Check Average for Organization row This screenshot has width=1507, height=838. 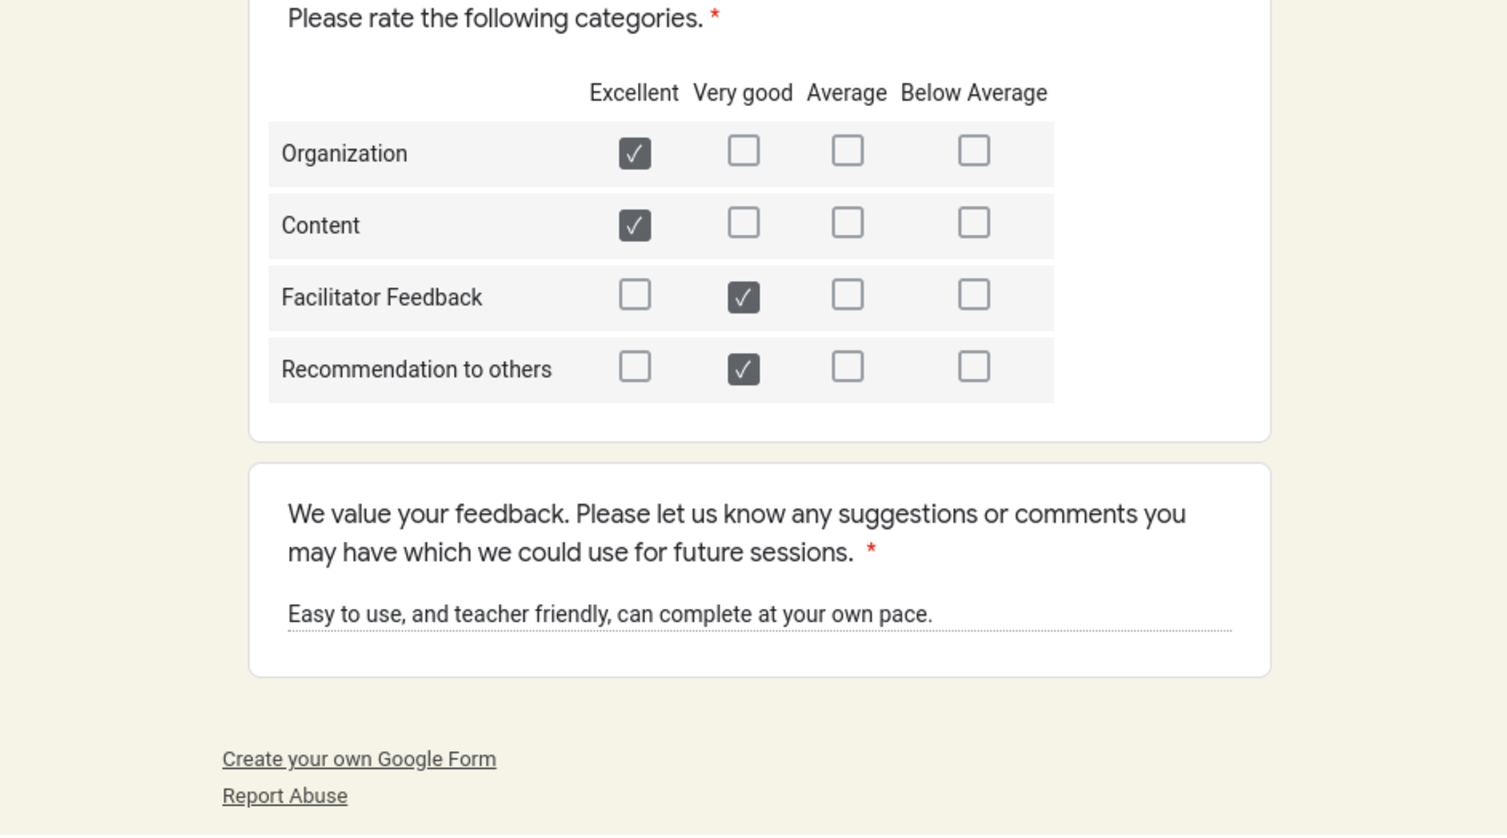tap(847, 151)
